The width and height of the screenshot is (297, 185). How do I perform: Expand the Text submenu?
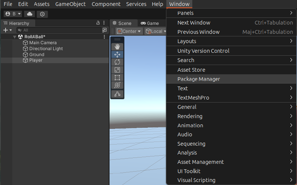pos(231,88)
